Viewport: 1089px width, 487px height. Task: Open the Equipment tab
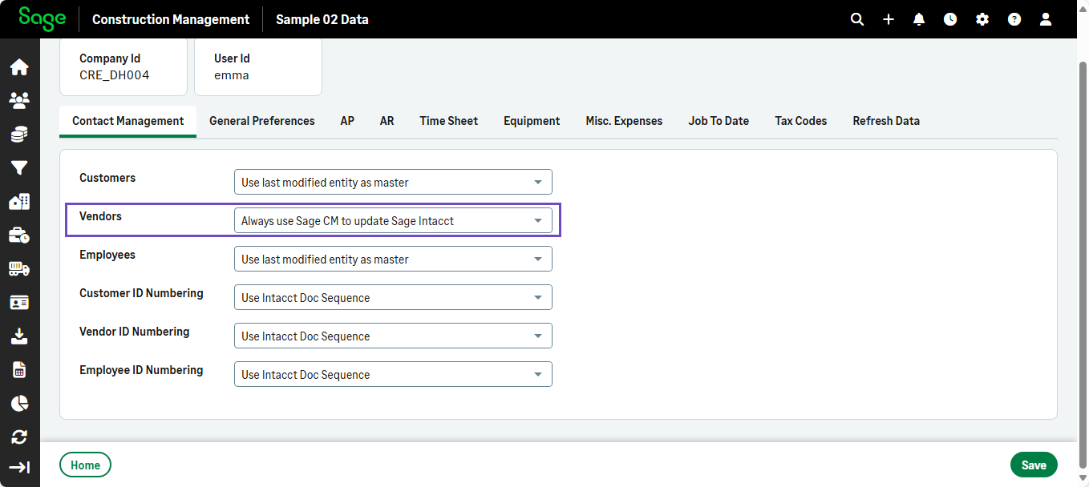coord(532,121)
